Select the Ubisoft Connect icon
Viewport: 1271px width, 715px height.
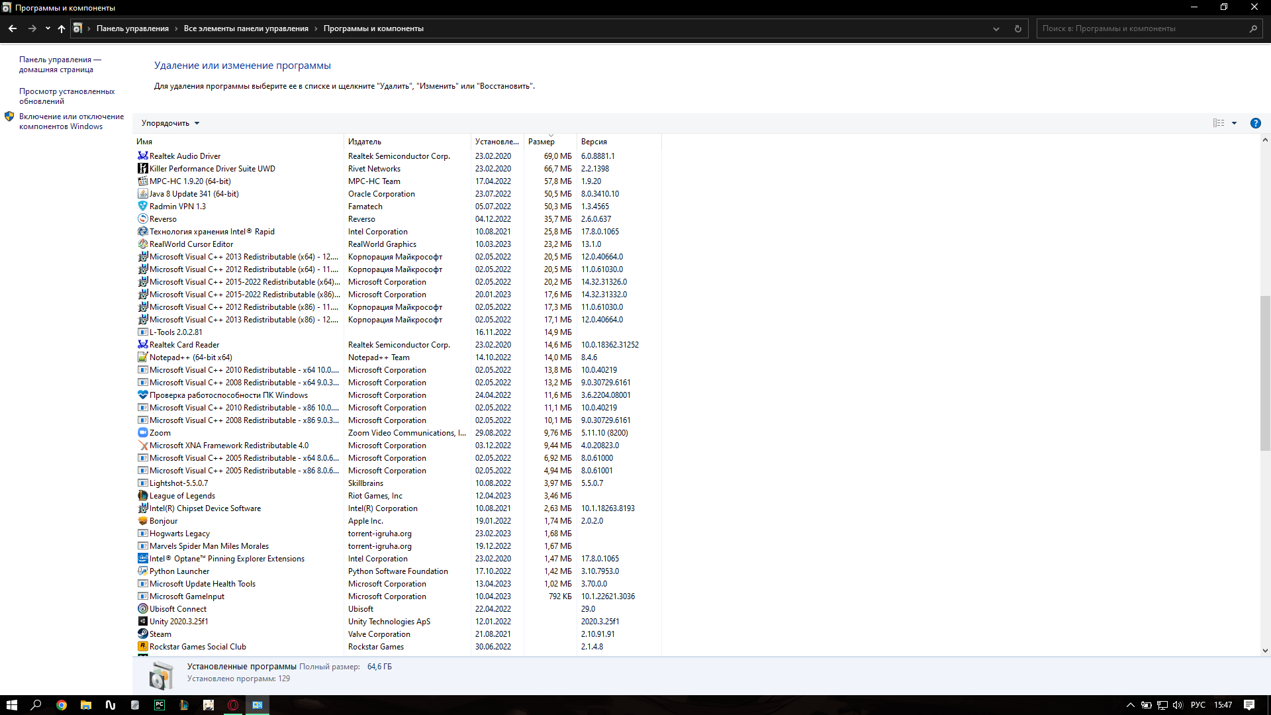(x=142, y=608)
